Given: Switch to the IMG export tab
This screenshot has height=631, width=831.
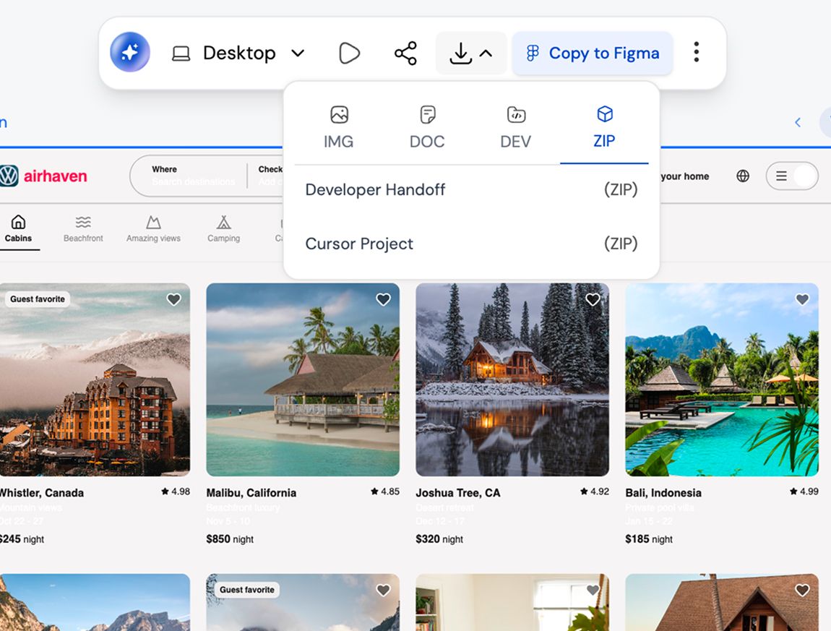Looking at the screenshot, I should pos(338,128).
